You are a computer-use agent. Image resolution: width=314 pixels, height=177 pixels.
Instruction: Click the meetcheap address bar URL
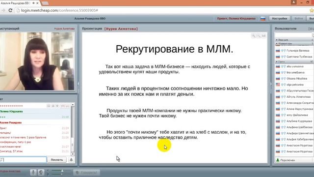[x=59, y=10]
